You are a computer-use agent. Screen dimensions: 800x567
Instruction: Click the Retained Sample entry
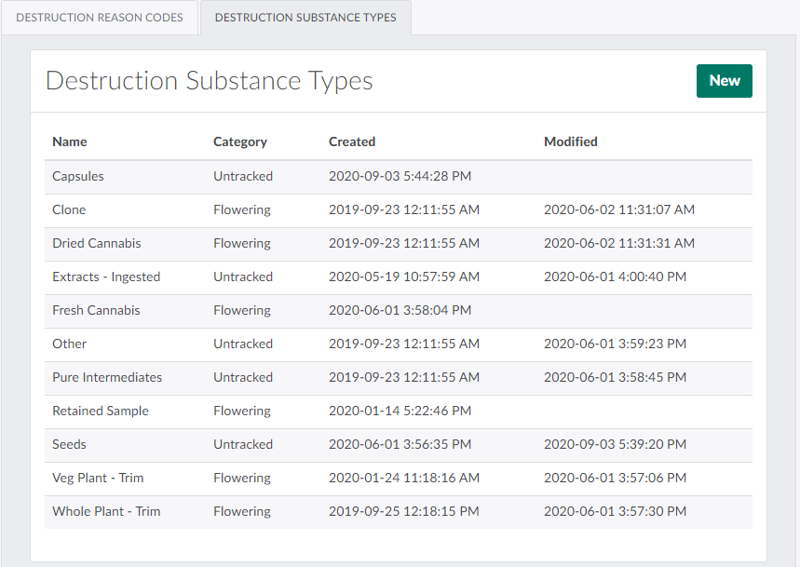(x=101, y=412)
